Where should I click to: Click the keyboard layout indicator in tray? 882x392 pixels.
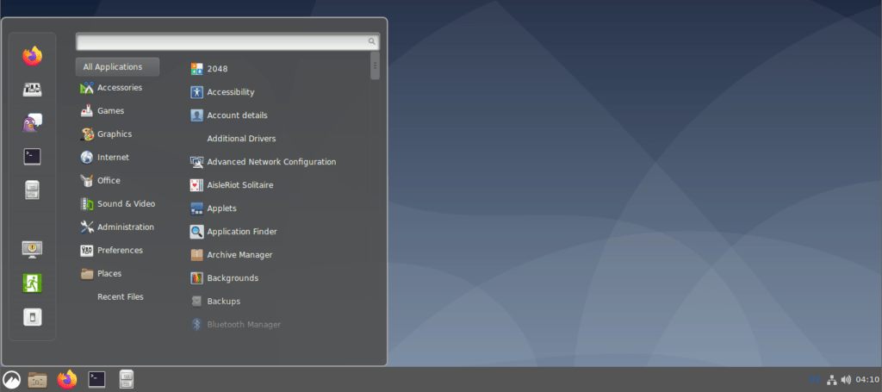815,380
